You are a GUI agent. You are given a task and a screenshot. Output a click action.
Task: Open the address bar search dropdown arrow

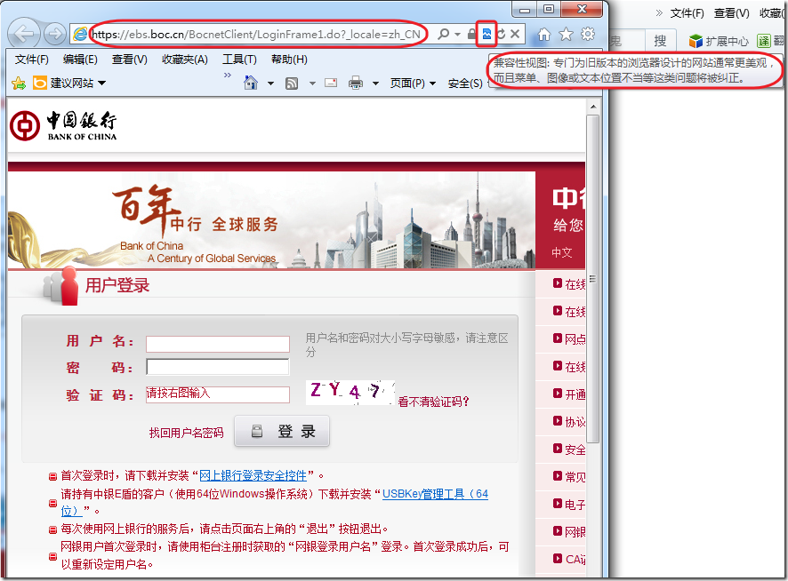pos(457,34)
